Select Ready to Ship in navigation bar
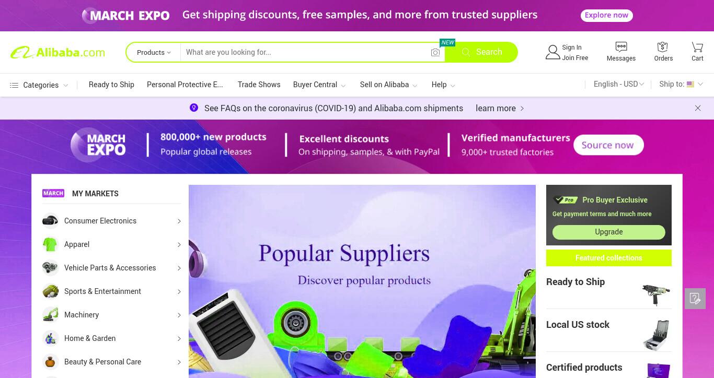Screen dimensions: 714x378 tap(111, 85)
